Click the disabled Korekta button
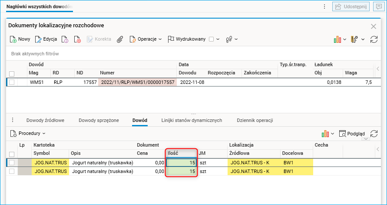 [99, 39]
